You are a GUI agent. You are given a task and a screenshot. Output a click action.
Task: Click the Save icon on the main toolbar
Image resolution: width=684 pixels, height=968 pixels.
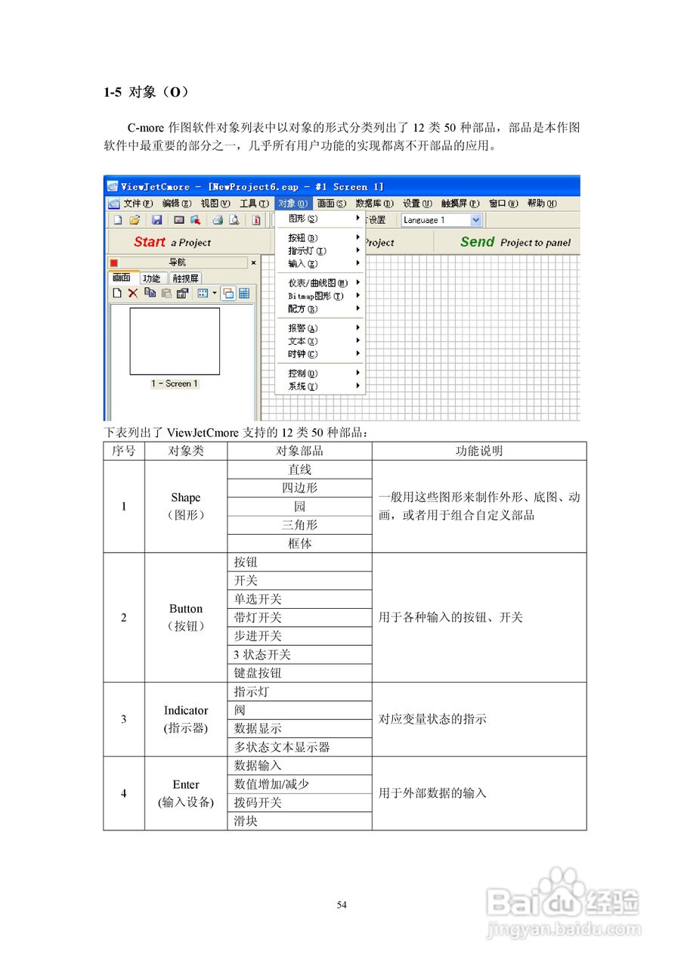click(x=156, y=219)
